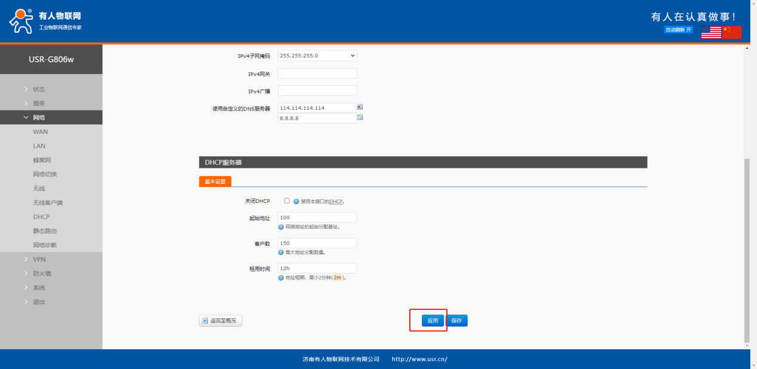Expand the 状态 sidebar section
The height and width of the screenshot is (369, 757).
click(39, 89)
